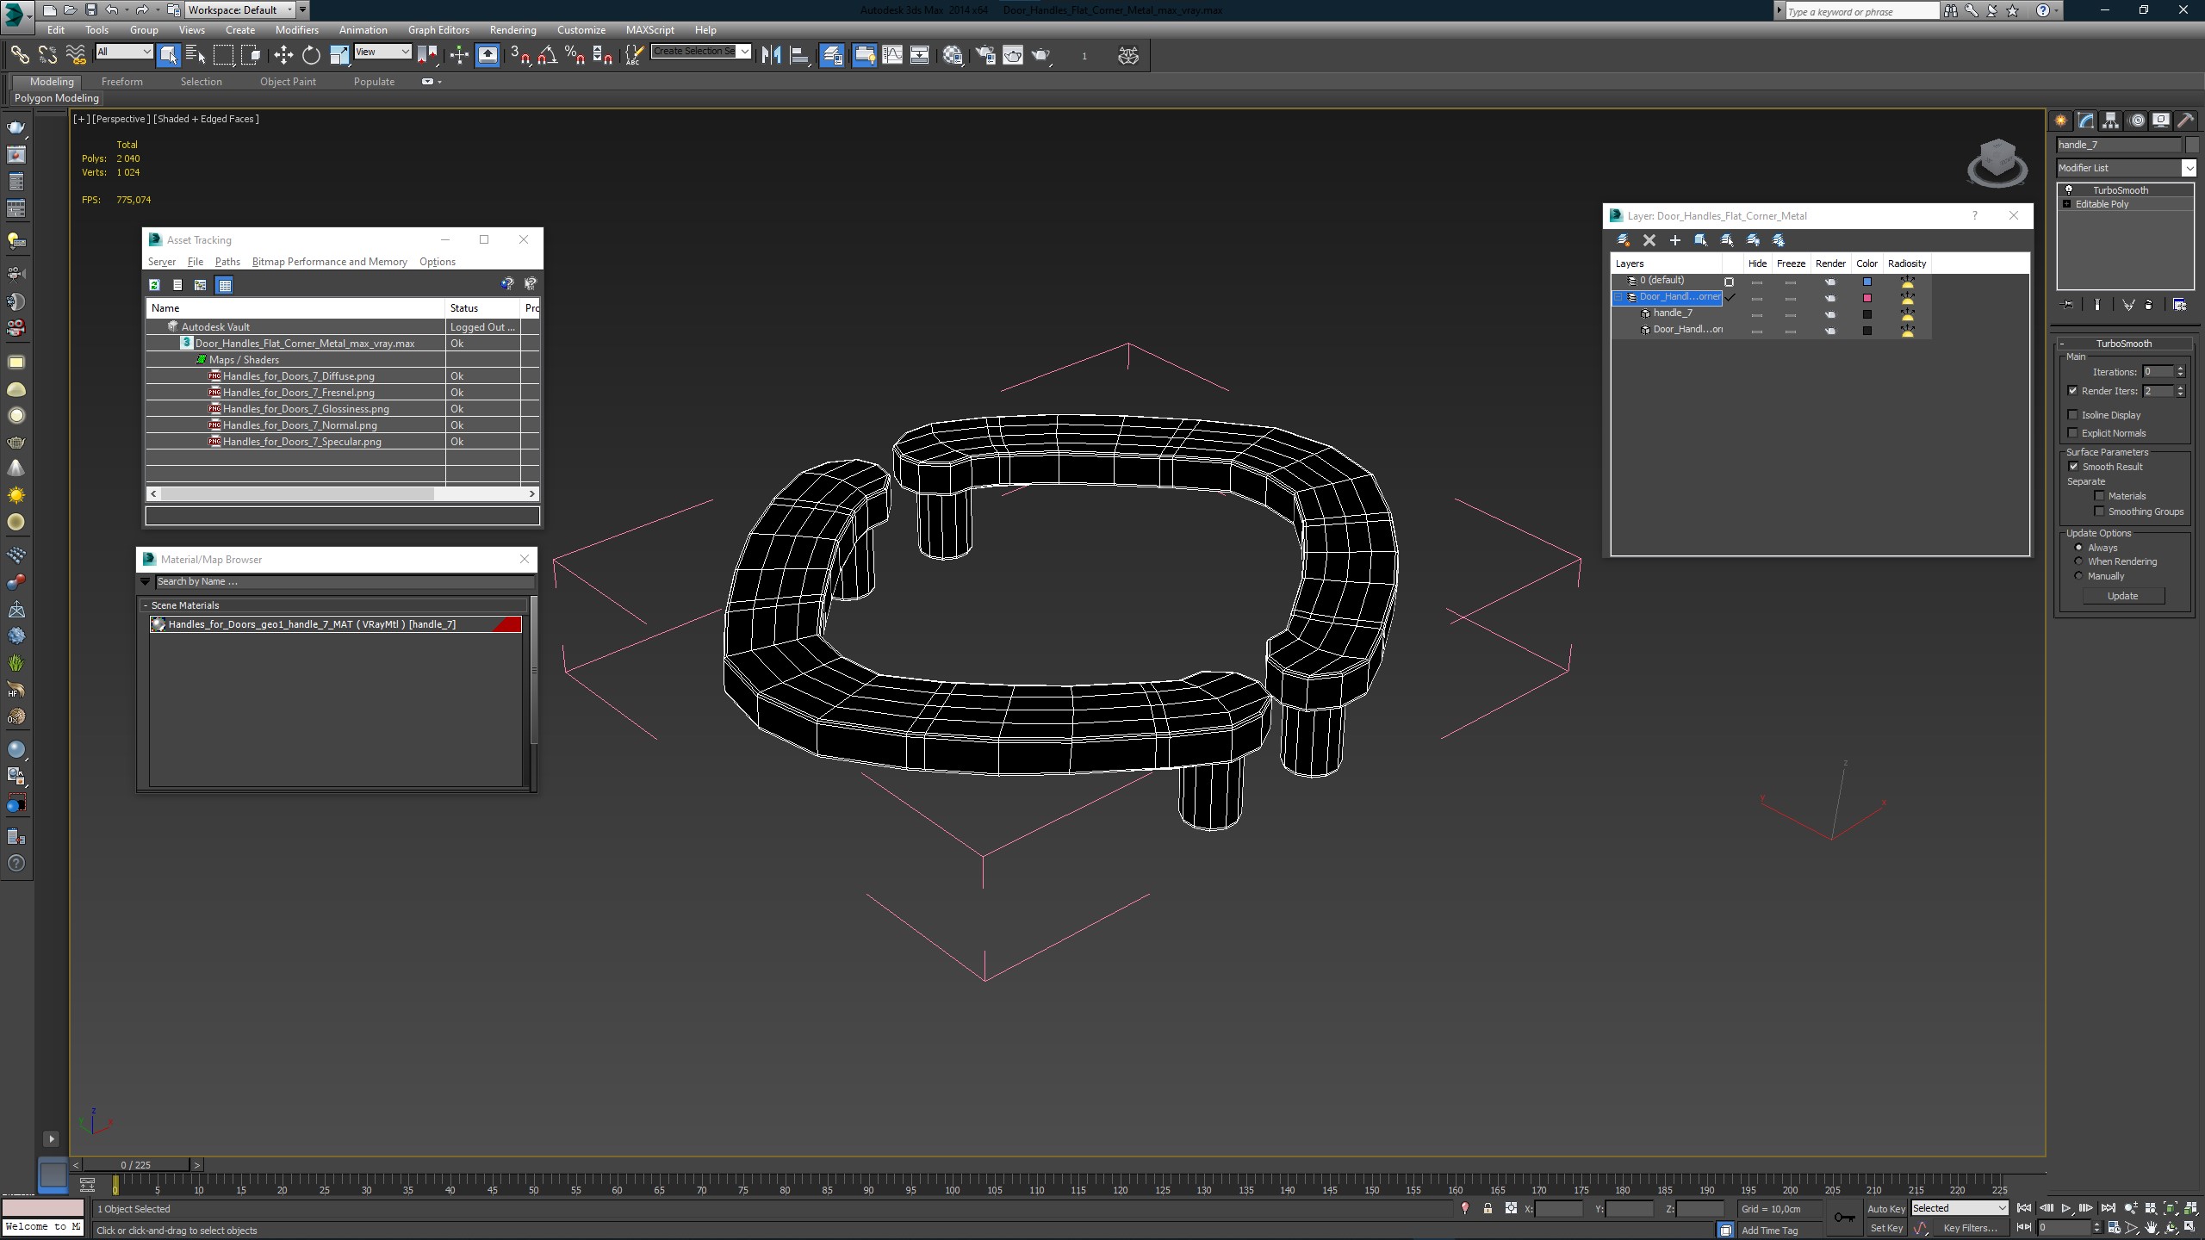2205x1240 pixels.
Task: Open the key mode Selected dropdown
Action: (x=1960, y=1209)
